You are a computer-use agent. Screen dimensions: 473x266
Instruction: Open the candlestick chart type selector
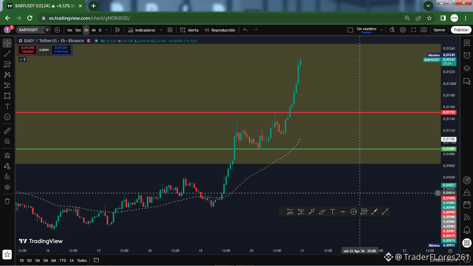(117, 30)
